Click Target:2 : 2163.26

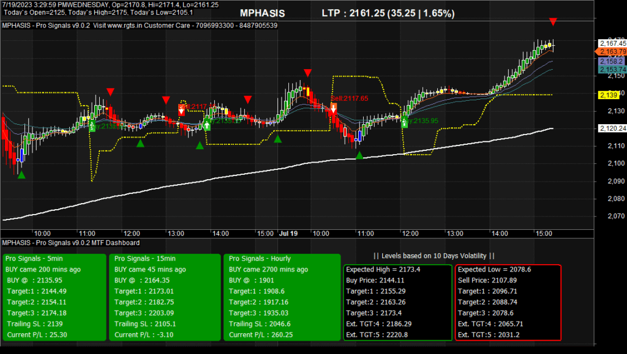(376, 302)
